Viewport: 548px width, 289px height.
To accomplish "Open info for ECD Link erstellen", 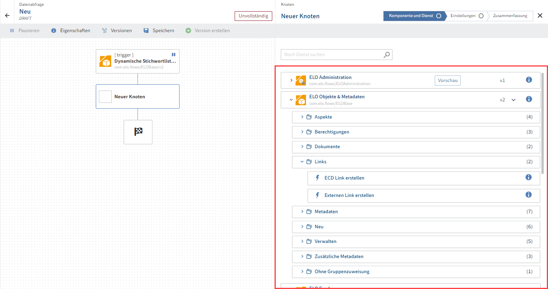I will [529, 177].
